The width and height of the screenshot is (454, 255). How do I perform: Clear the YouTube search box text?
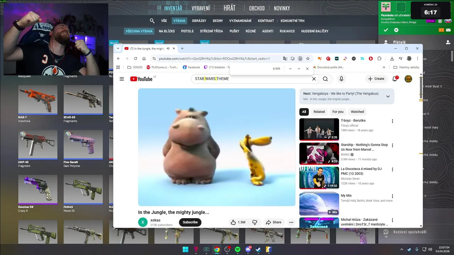click(x=314, y=79)
